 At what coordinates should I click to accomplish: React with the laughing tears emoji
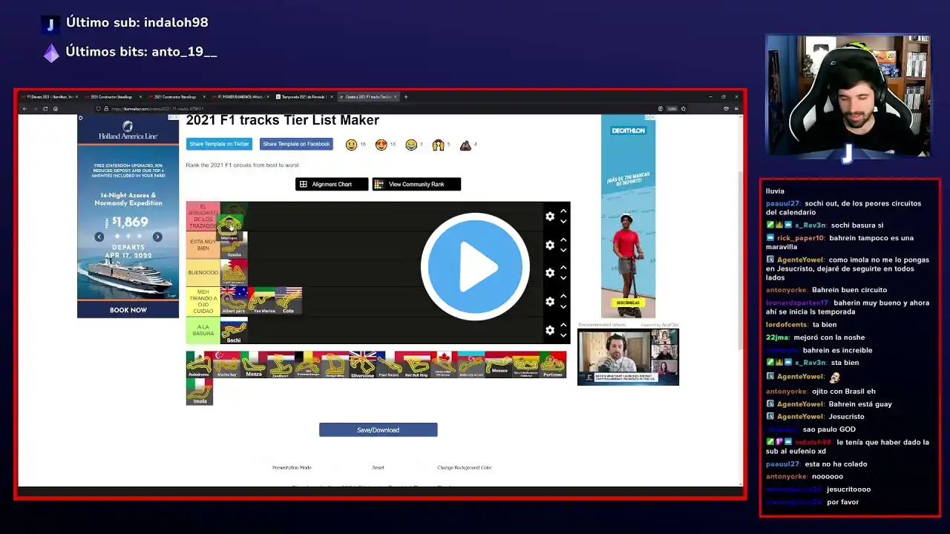[411, 145]
